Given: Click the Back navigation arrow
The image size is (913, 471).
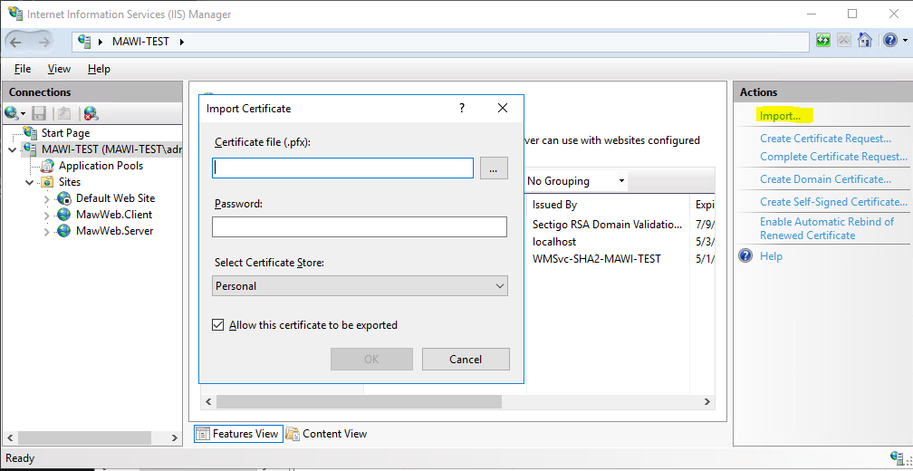Looking at the screenshot, I should (15, 42).
